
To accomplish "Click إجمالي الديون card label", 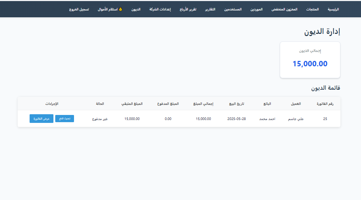I will (310, 51).
